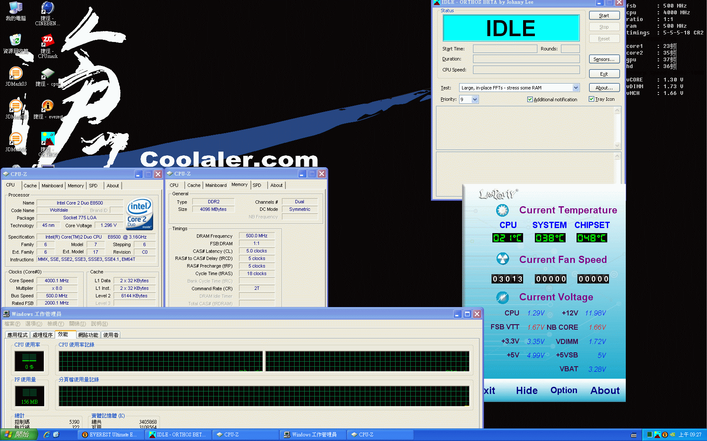Open the 選項 menu in Task Manager
Image resolution: width=707 pixels, height=441 pixels.
click(x=34, y=324)
